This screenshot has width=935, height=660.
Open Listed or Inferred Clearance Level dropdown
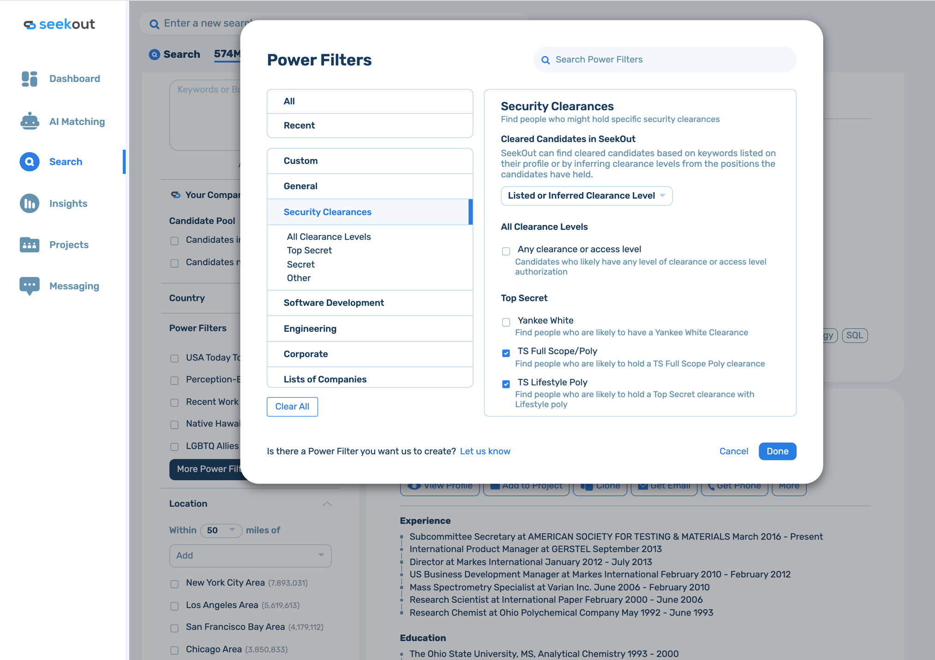[x=586, y=196]
